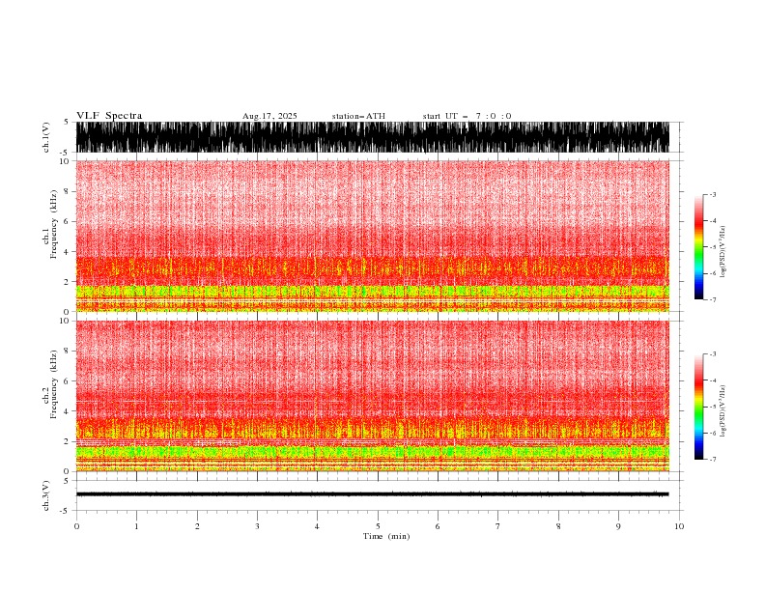
Task: Click the "3" minute tick label
Action: click(x=257, y=526)
